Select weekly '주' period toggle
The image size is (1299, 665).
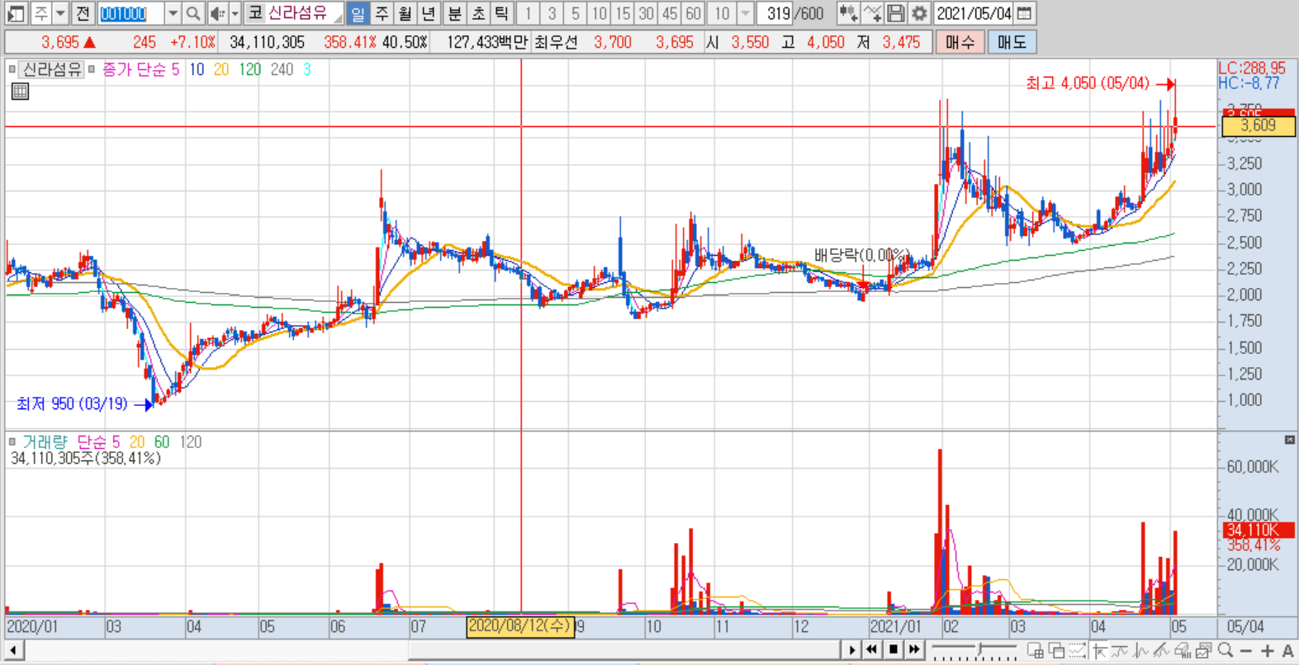pyautogui.click(x=382, y=13)
